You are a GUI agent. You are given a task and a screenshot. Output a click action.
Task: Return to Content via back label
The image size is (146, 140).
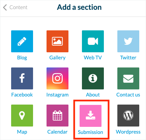(19, 7)
